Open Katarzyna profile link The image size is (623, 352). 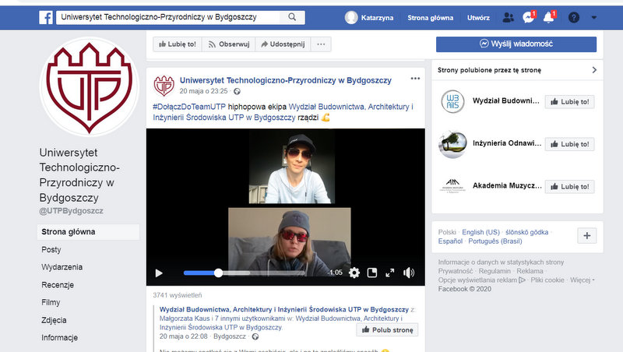(377, 18)
